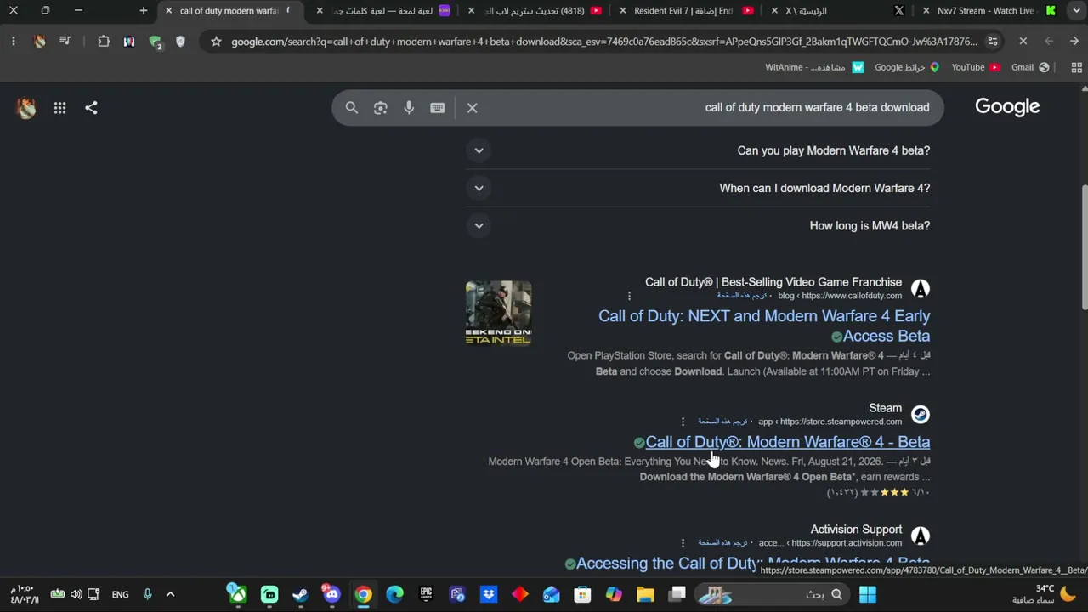Open Discord from the taskbar
The image size is (1088, 612).
click(x=331, y=595)
